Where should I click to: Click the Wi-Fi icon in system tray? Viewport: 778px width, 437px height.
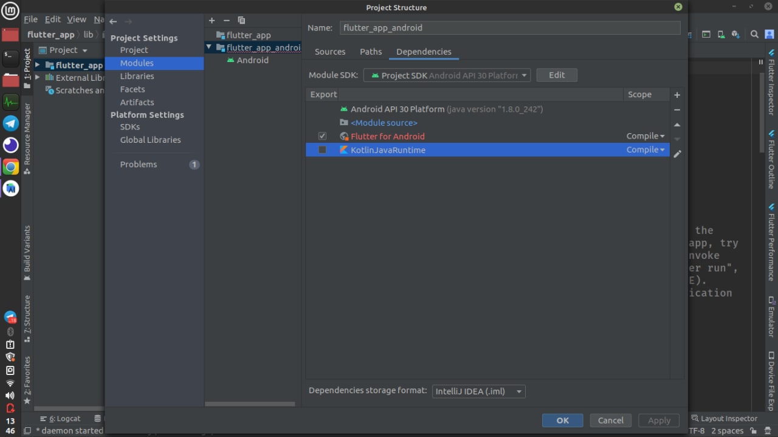[10, 384]
